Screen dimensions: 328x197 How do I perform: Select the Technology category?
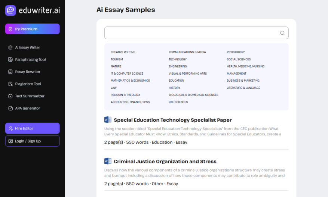click(178, 59)
